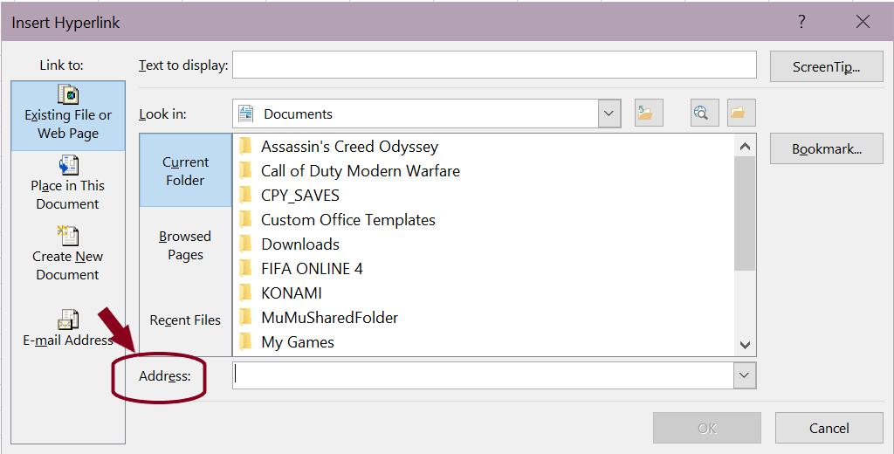894x454 pixels.
Task: Click the file list scroll down arrow
Action: tap(745, 345)
